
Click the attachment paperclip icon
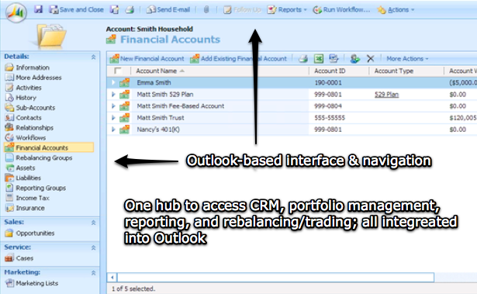[206, 10]
